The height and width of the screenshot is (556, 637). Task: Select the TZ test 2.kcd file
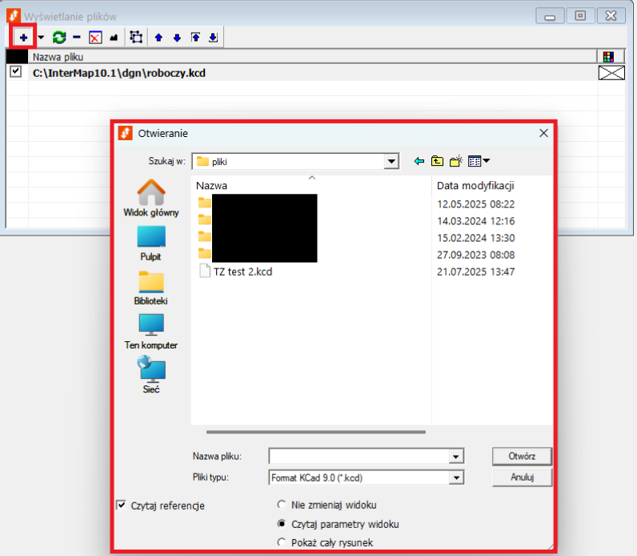[242, 272]
